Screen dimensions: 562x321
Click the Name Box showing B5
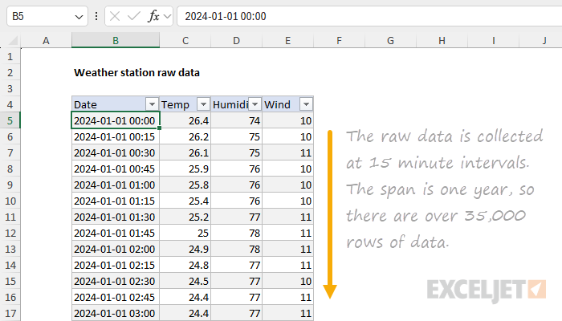47,16
